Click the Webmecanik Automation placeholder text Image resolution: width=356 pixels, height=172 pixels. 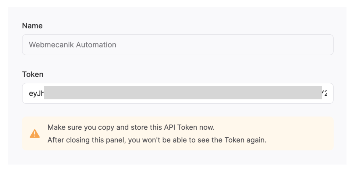click(x=73, y=45)
